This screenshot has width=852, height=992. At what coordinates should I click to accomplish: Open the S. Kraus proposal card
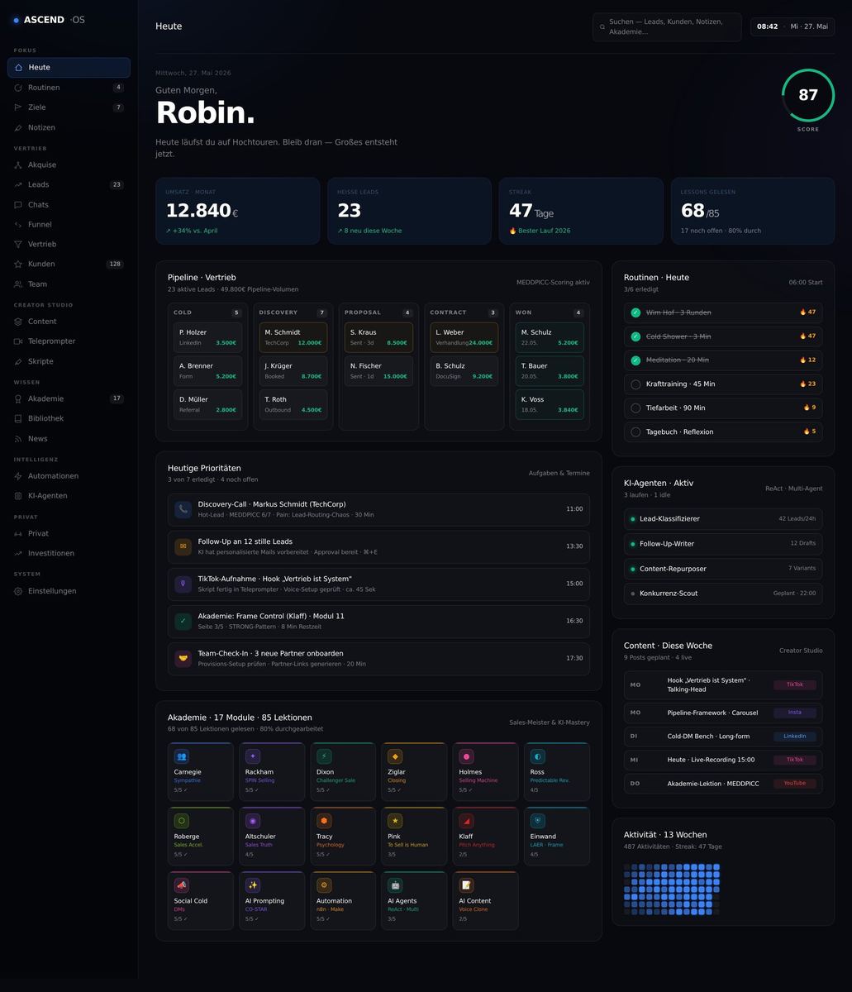[378, 337]
